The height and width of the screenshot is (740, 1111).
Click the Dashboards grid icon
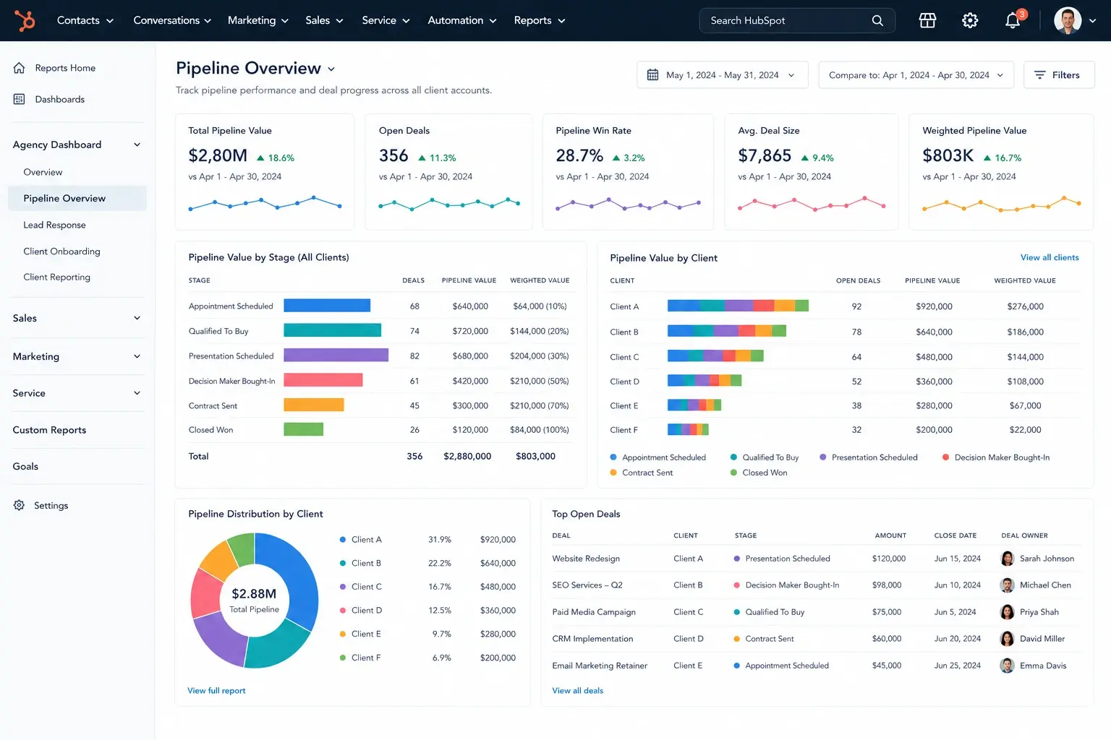pos(20,99)
